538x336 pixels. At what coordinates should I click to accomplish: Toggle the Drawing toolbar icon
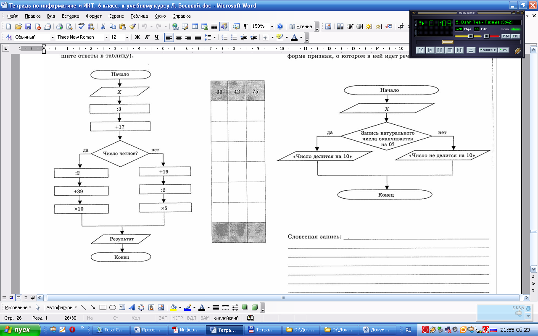click(224, 26)
